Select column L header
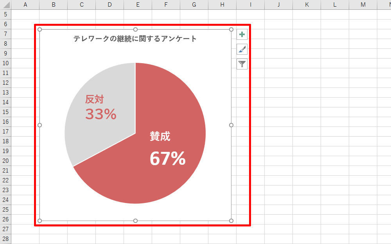 (335, 5)
